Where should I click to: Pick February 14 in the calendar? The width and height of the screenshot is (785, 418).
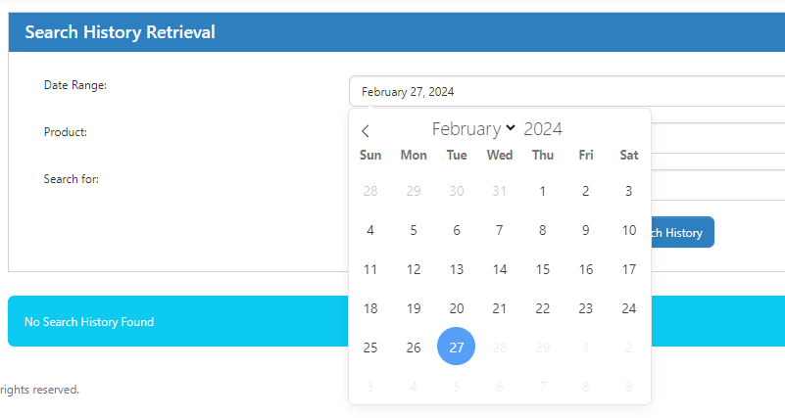(500, 269)
